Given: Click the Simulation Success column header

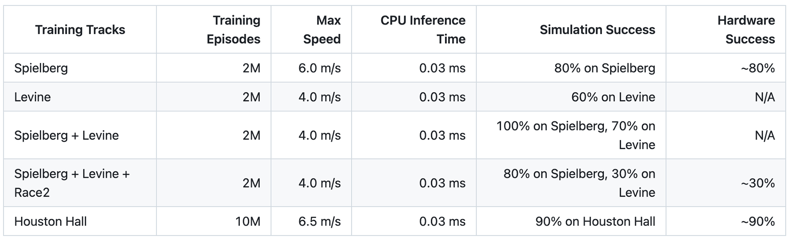Looking at the screenshot, I should click(x=597, y=30).
